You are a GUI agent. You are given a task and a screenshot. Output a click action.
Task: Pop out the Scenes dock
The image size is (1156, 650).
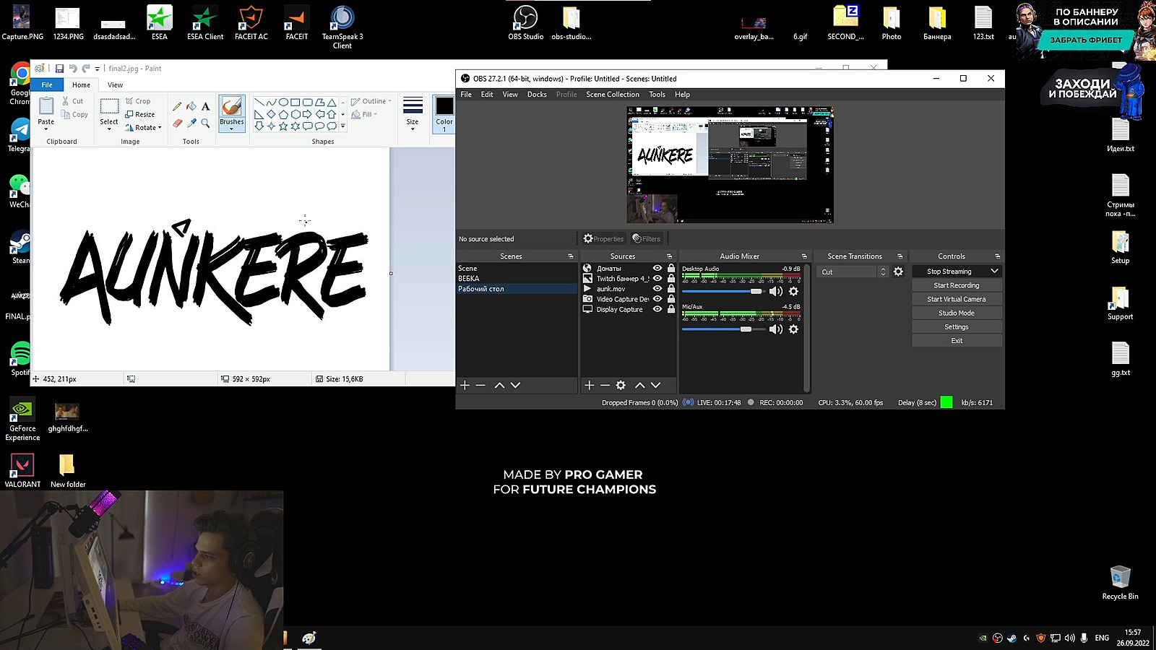pos(571,256)
